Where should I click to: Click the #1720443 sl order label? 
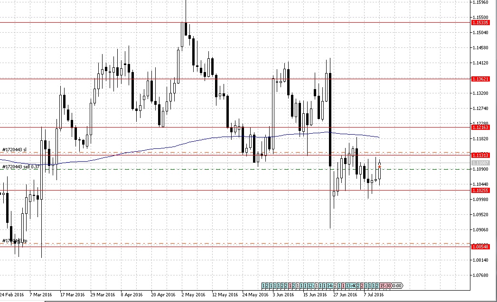point(15,149)
